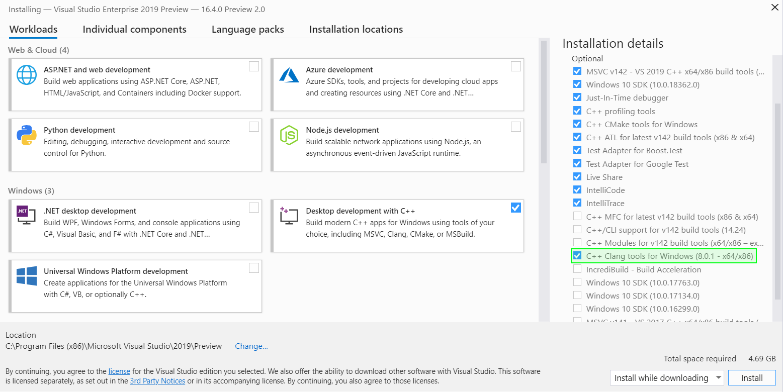Enable ASP.NET and web development workload
This screenshot has width=783, height=392.
(254, 66)
